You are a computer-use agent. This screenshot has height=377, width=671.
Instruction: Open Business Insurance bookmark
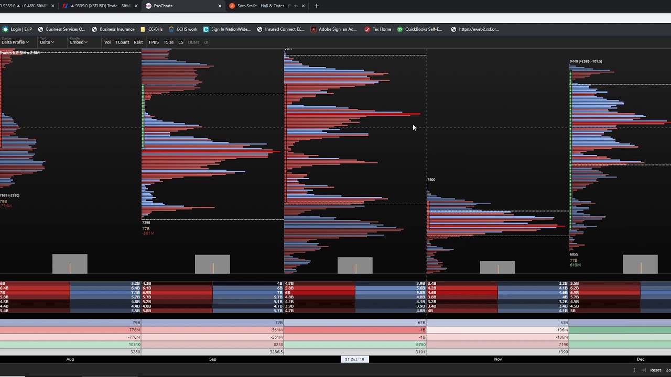click(x=113, y=29)
